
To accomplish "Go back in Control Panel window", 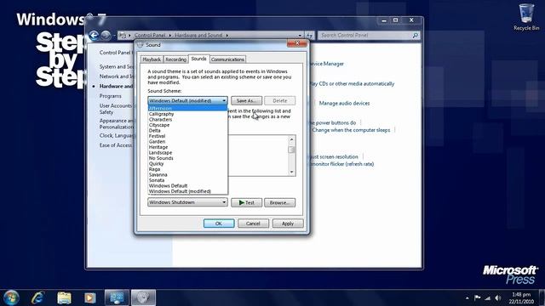I will (94, 35).
